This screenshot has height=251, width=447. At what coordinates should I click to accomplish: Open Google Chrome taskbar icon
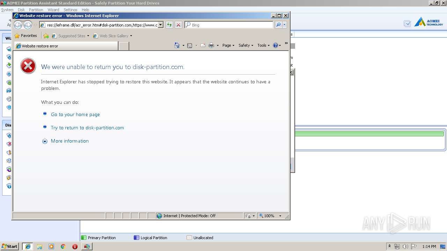tap(63, 246)
